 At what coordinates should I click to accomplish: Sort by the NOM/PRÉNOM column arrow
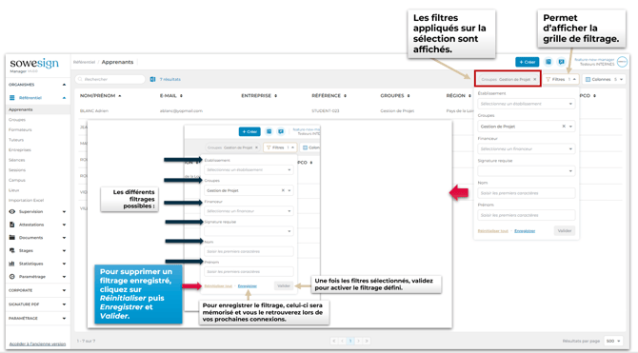click(x=120, y=96)
